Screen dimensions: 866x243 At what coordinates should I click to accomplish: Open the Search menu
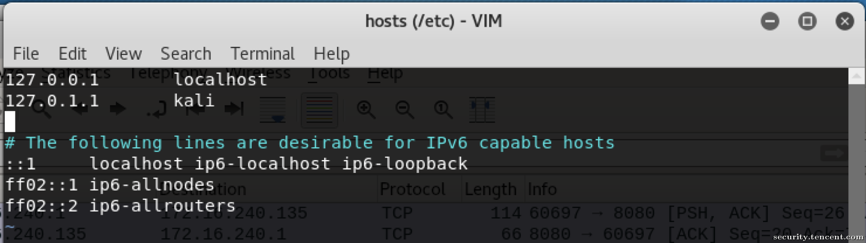pos(186,54)
